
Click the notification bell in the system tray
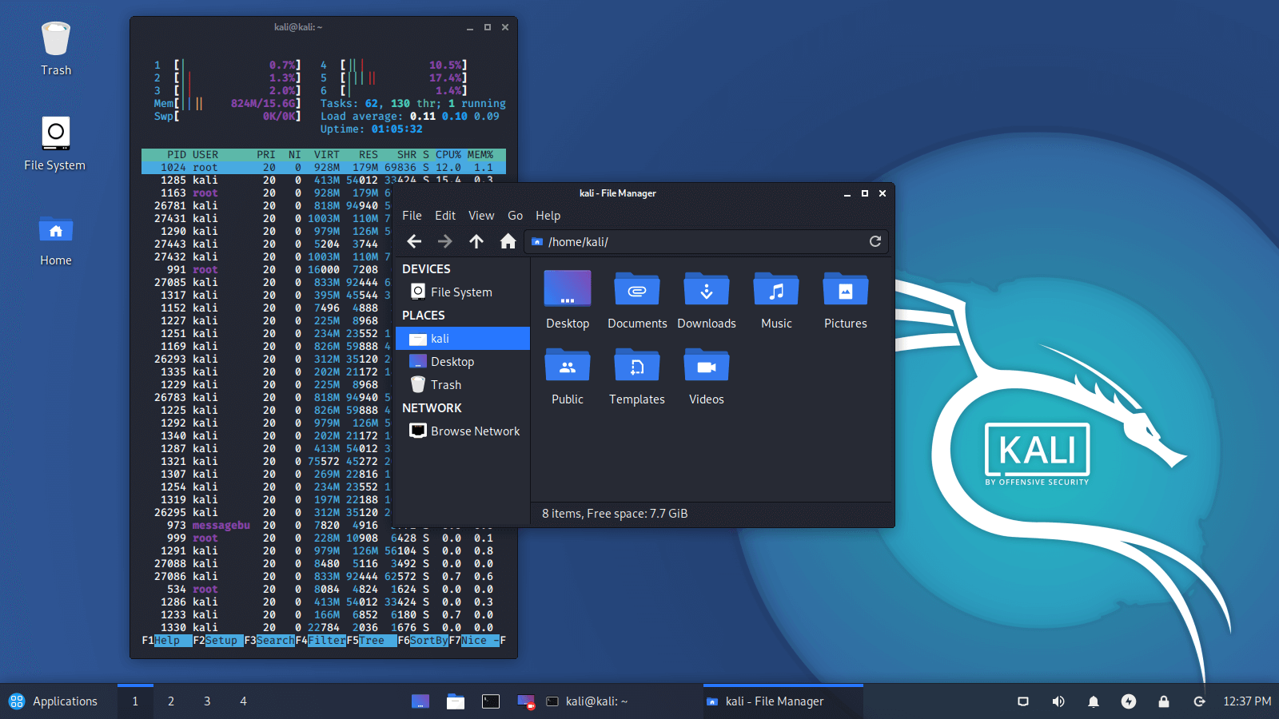pos(1093,701)
